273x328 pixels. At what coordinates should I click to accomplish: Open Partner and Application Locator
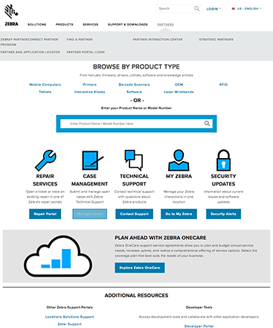30,52
